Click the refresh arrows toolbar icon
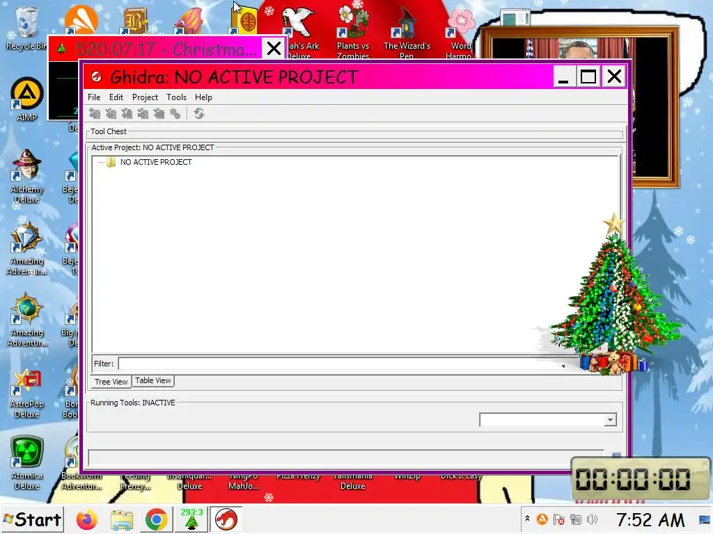Screen dimensions: 713x534 click(x=198, y=113)
